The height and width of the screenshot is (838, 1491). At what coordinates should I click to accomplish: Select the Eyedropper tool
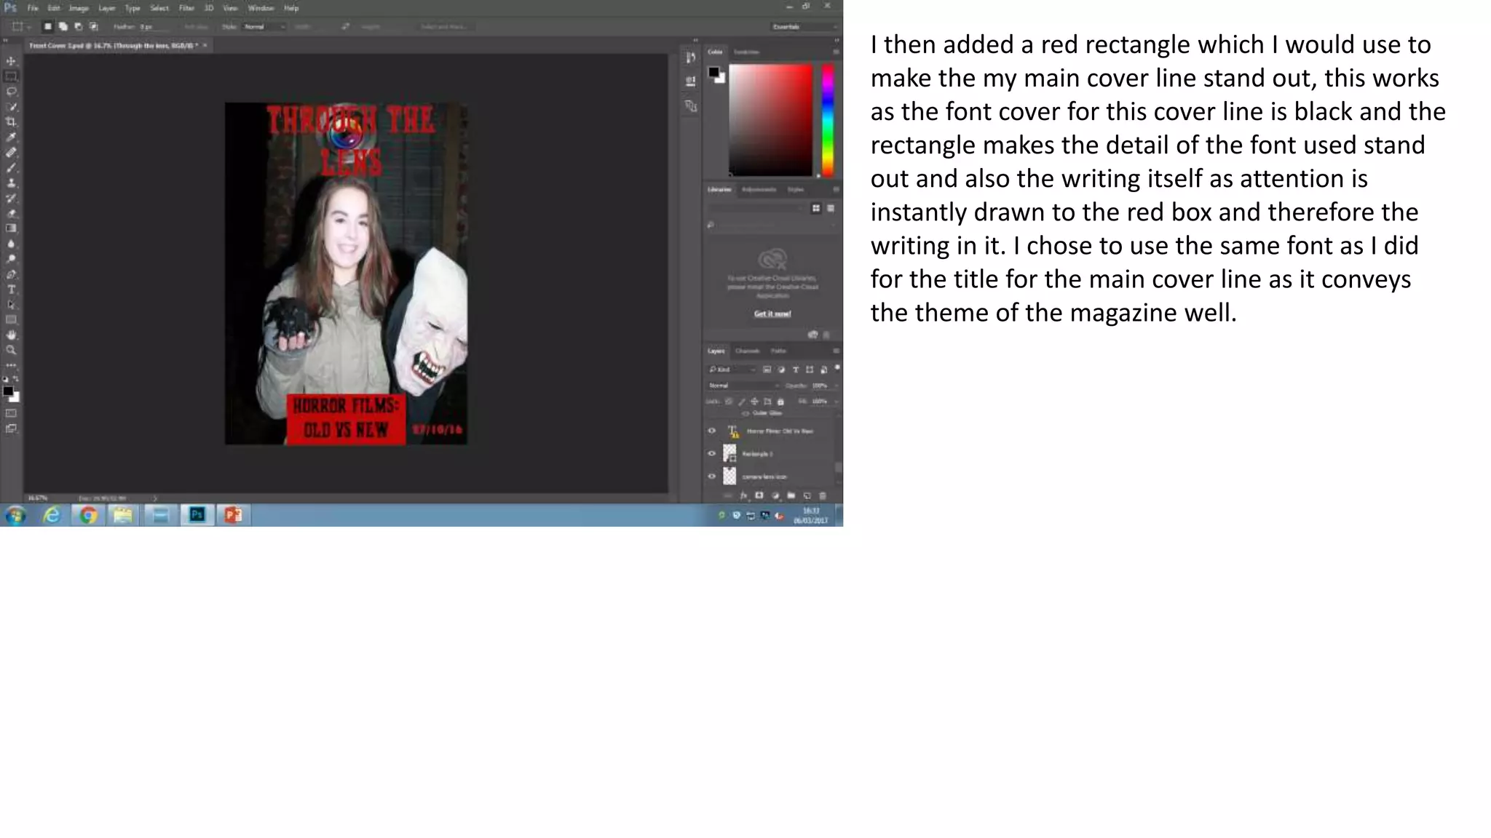[11, 137]
